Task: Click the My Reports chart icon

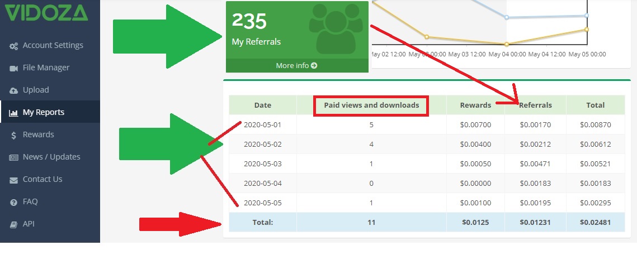Action: [14, 113]
